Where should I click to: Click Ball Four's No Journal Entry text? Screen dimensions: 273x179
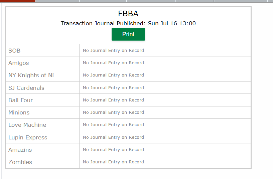point(113,100)
